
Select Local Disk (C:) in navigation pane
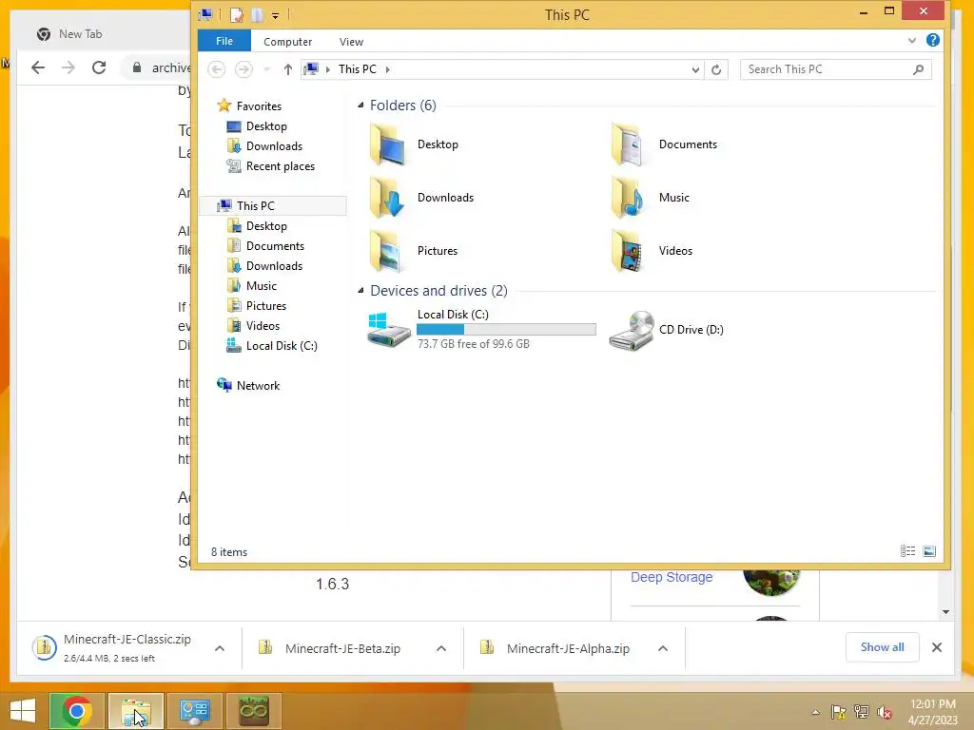(282, 346)
